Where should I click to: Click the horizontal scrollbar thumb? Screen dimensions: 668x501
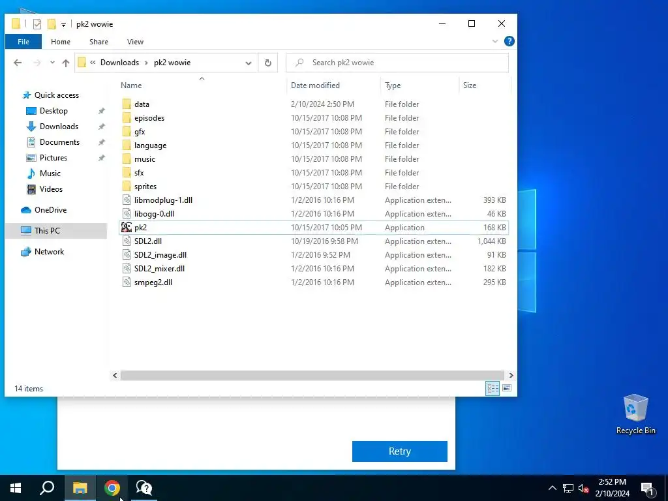(x=312, y=375)
